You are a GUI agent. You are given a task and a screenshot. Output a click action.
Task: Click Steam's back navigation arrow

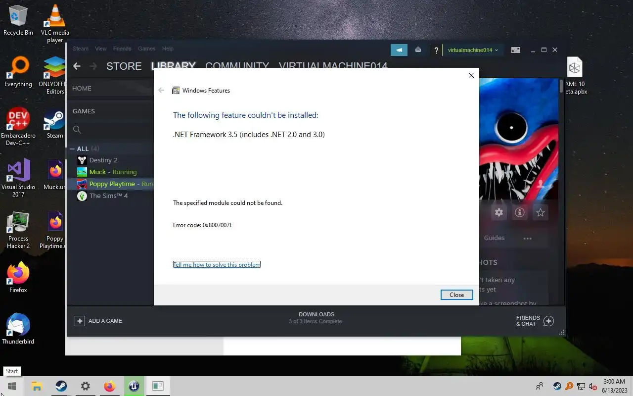pos(77,66)
